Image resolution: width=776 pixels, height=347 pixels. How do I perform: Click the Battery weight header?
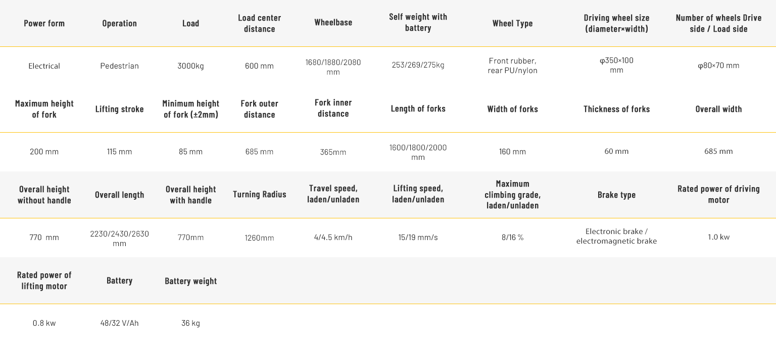[x=190, y=281]
